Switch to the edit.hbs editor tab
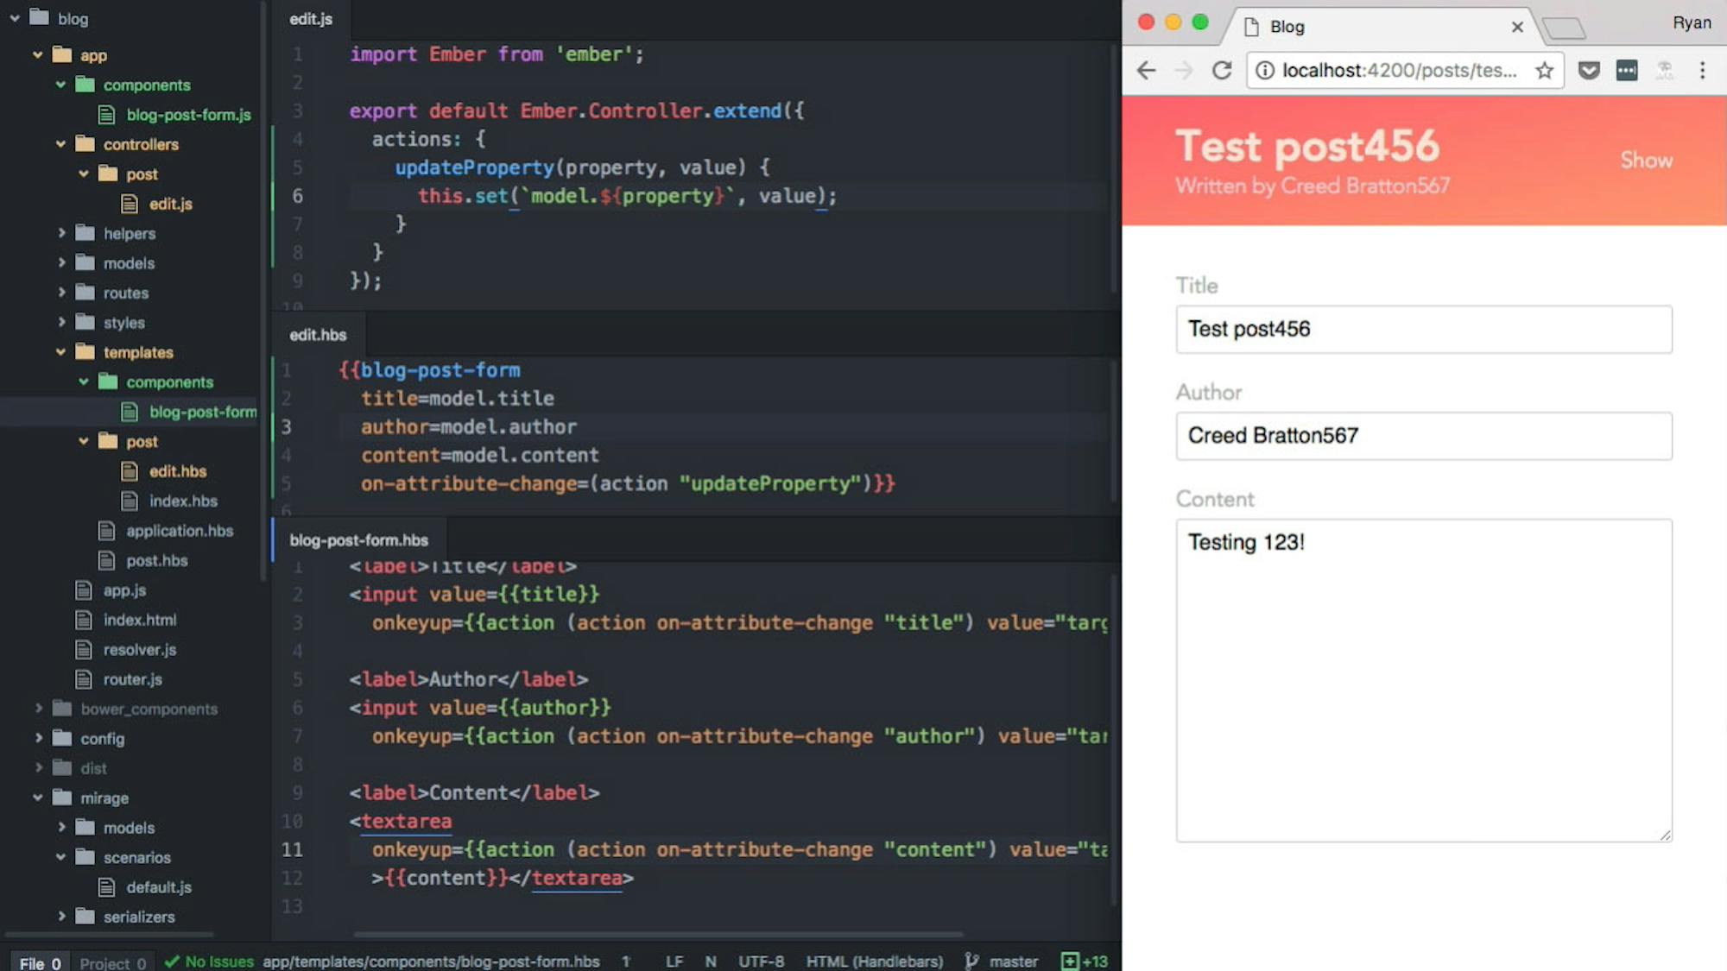Viewport: 1727px width, 971px height. pyautogui.click(x=319, y=335)
